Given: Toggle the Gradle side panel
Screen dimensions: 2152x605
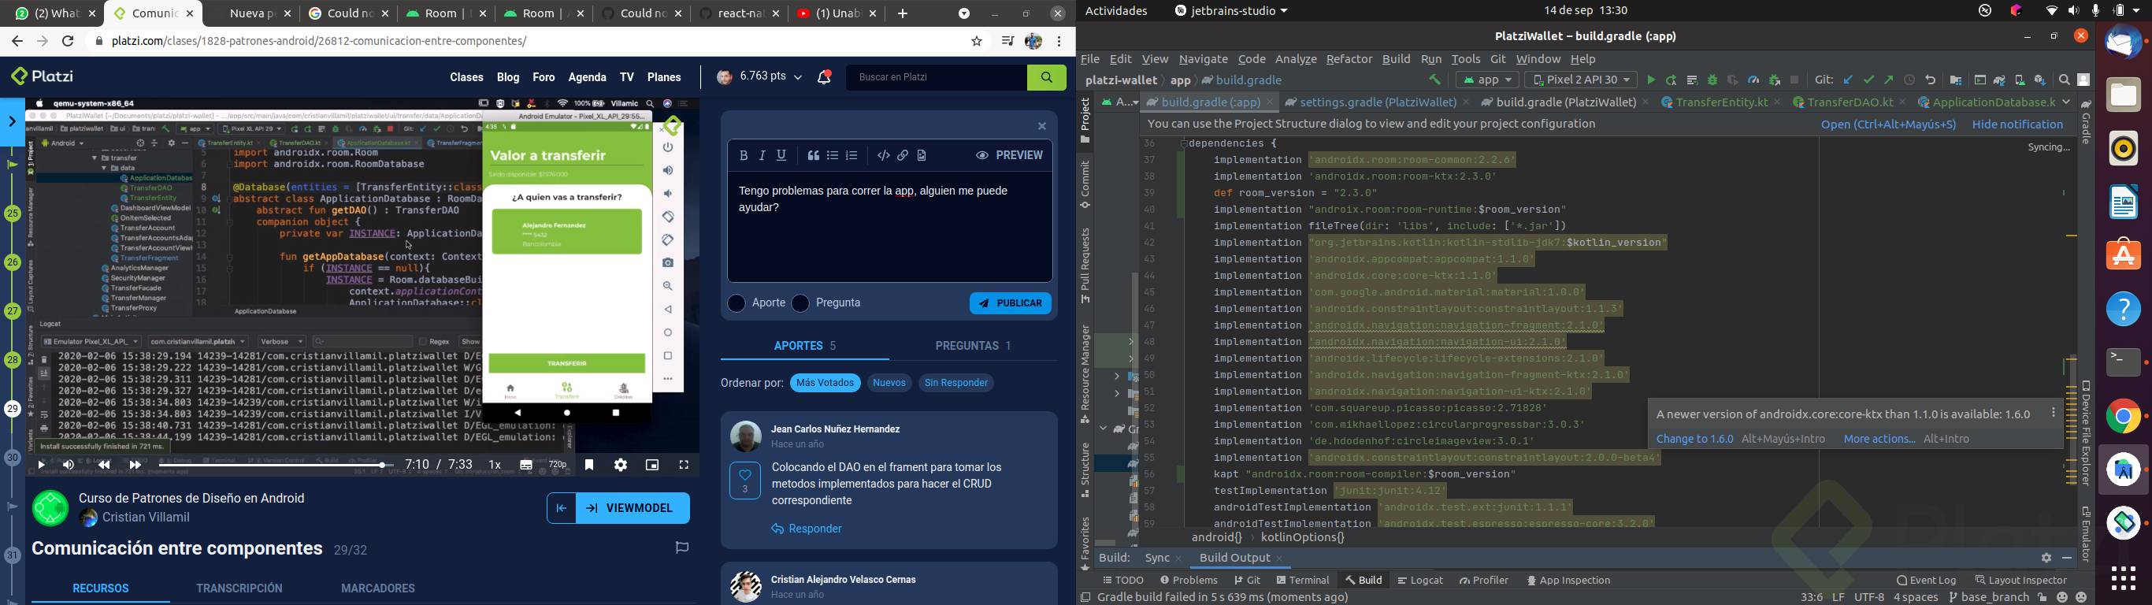Looking at the screenshot, I should point(2086,122).
